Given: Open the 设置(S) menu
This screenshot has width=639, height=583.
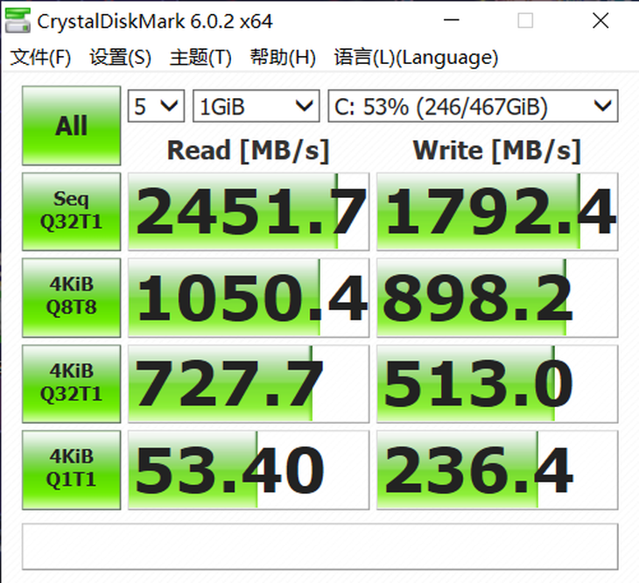Looking at the screenshot, I should pyautogui.click(x=120, y=57).
